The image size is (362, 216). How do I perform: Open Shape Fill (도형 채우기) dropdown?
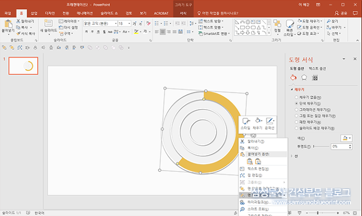click(310, 21)
